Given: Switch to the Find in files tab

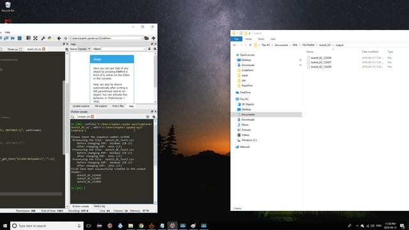Looking at the screenshot, I should 118,106.
